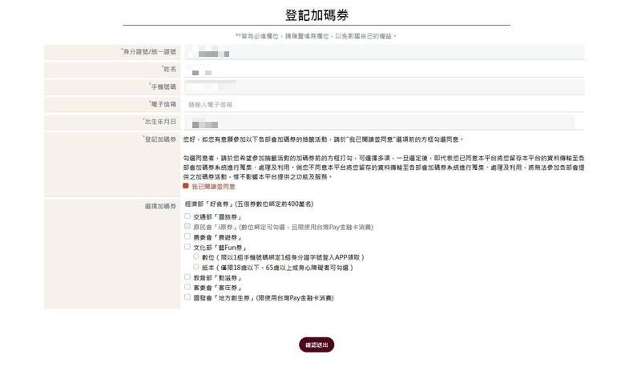
Task: Click the 經濟部「好食券」description line
Action: click(249, 204)
